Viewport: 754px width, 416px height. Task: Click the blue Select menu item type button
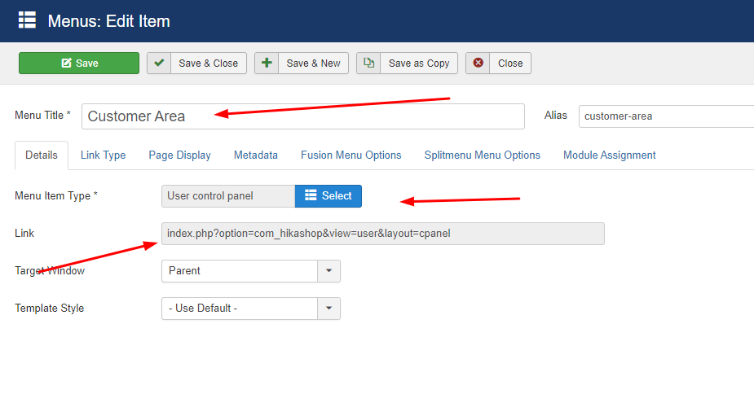tap(328, 196)
